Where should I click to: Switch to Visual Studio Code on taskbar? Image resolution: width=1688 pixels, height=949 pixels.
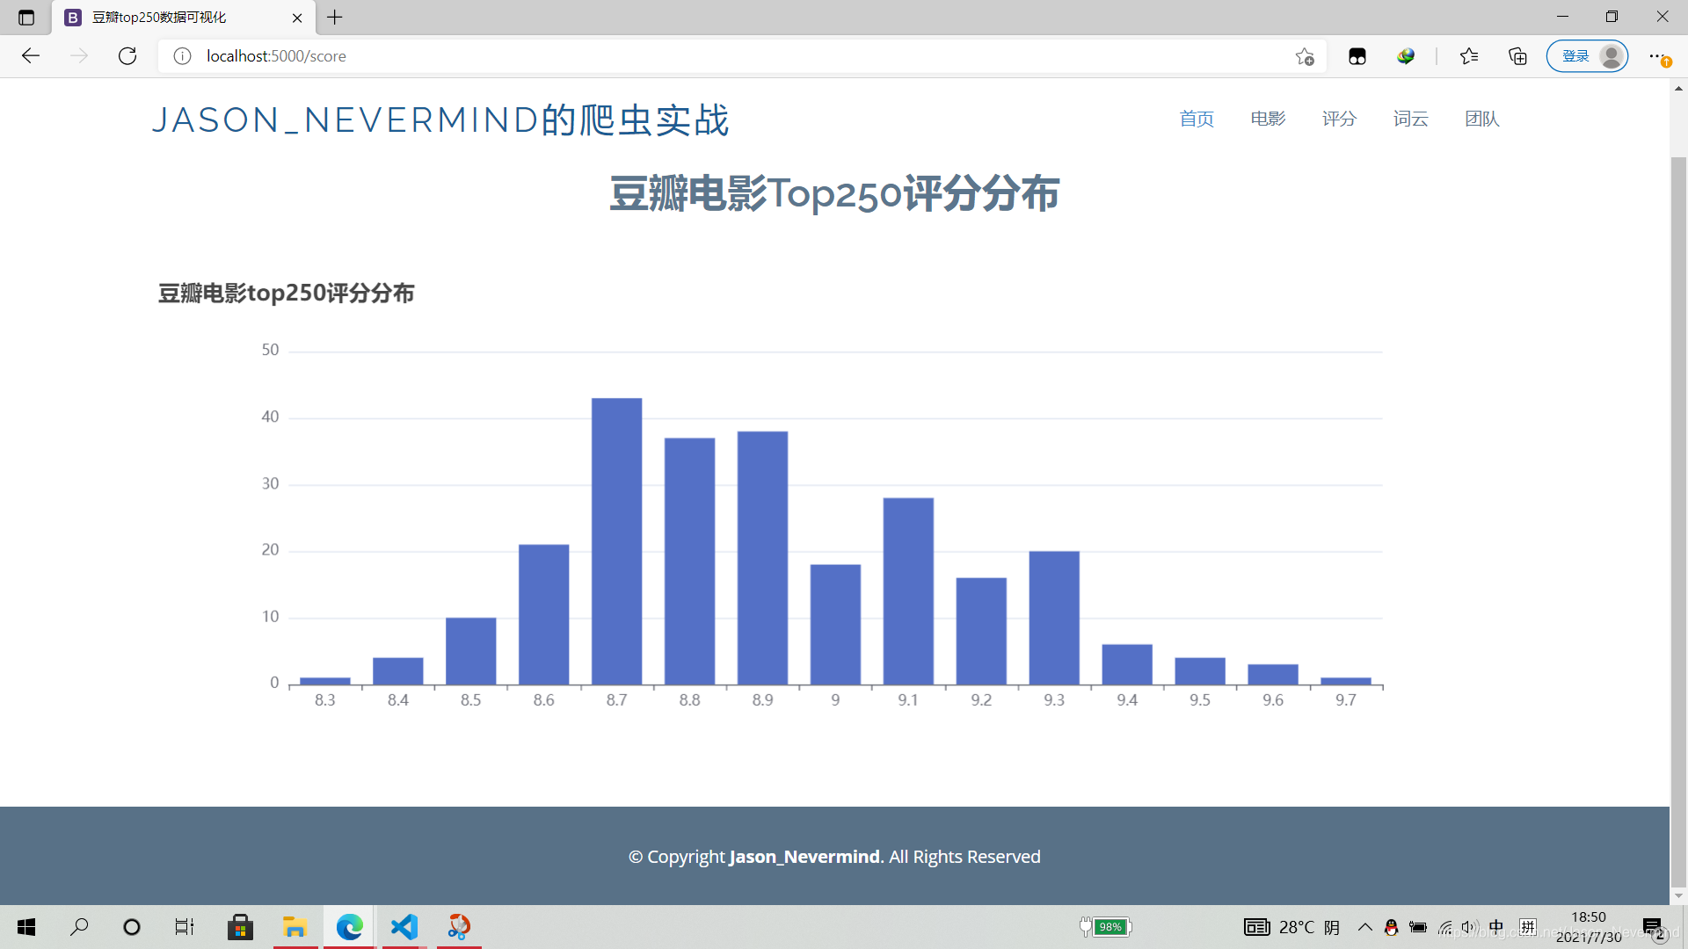click(x=404, y=927)
